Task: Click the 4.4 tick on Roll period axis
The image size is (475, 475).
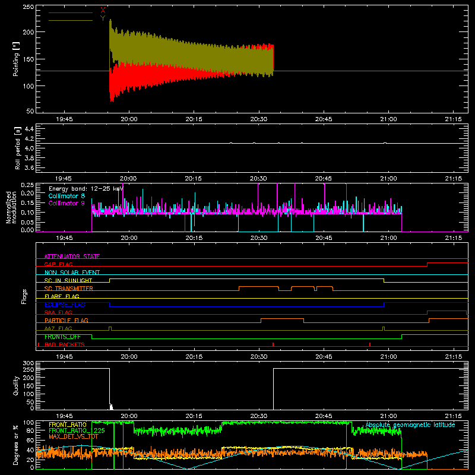Action: pyautogui.click(x=29, y=129)
